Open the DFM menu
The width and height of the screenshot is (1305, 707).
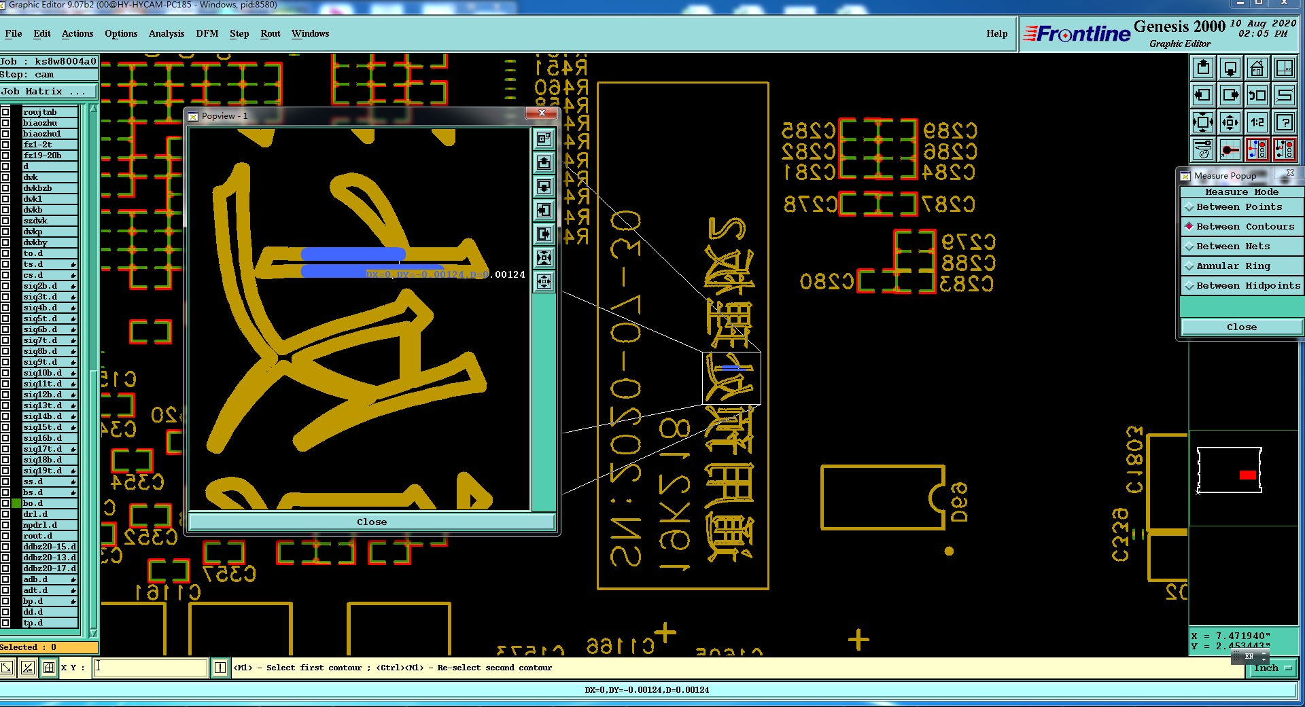(x=207, y=33)
